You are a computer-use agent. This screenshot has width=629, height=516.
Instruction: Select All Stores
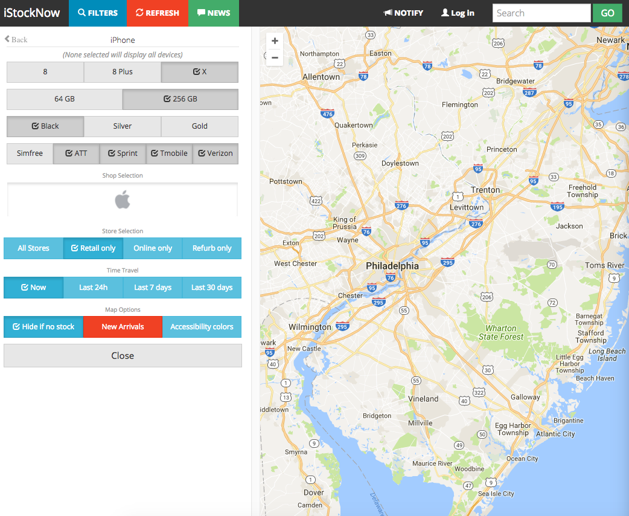pyautogui.click(x=33, y=248)
